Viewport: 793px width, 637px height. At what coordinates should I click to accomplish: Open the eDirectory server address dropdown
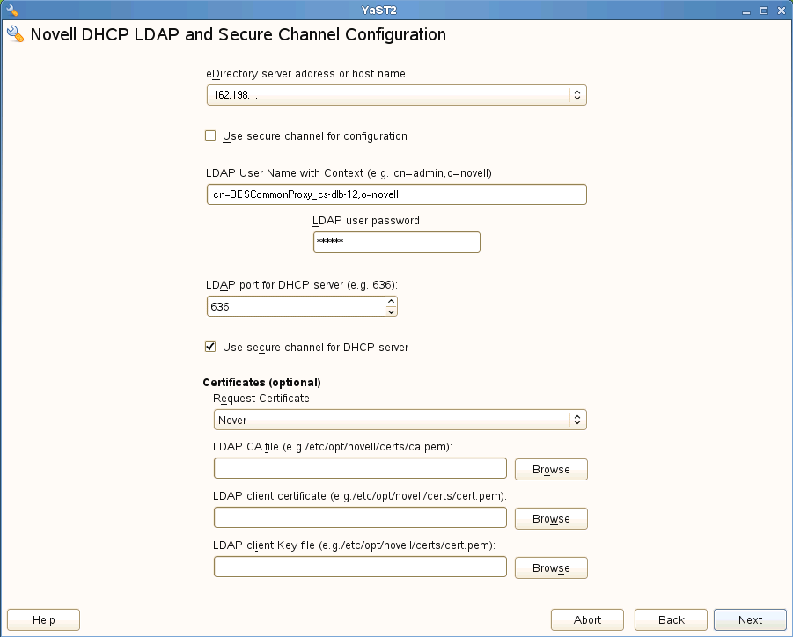click(396, 95)
